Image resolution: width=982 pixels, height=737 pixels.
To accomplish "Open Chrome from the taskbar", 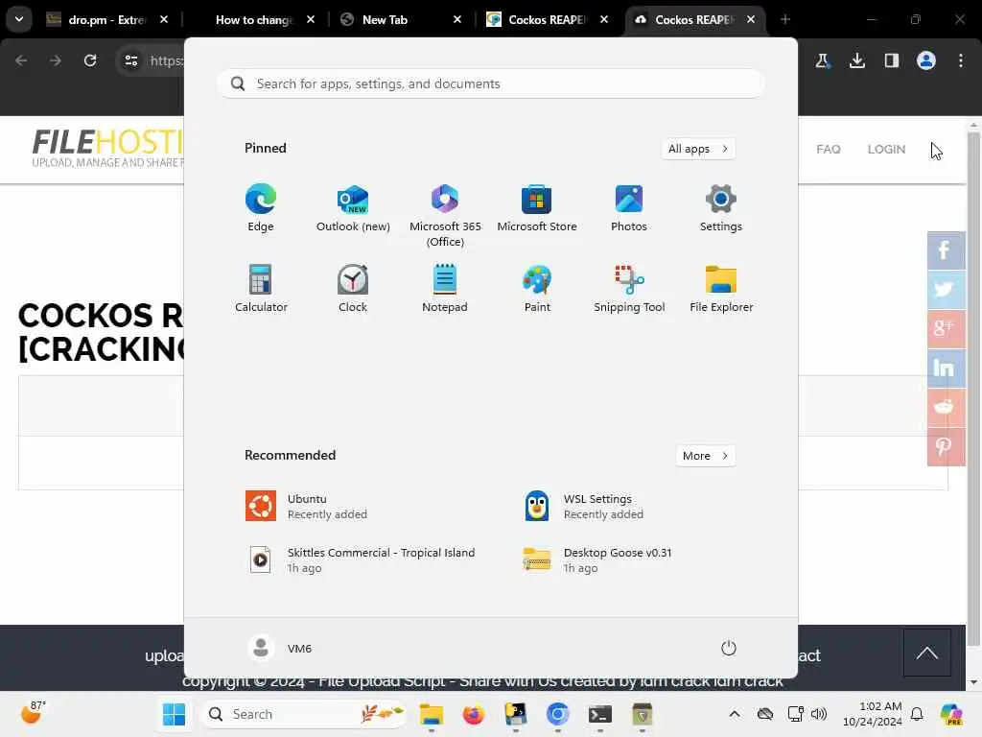I will (557, 714).
